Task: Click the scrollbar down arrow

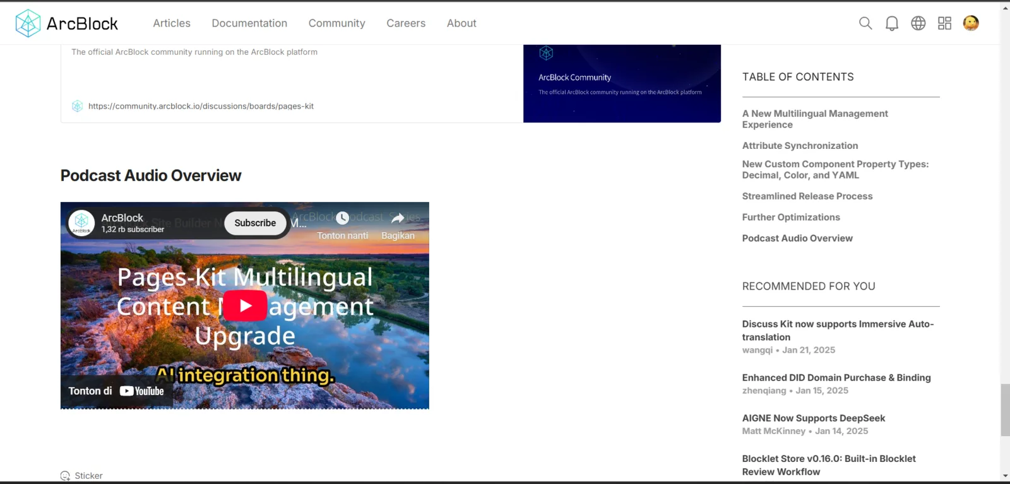Action: [x=1005, y=476]
